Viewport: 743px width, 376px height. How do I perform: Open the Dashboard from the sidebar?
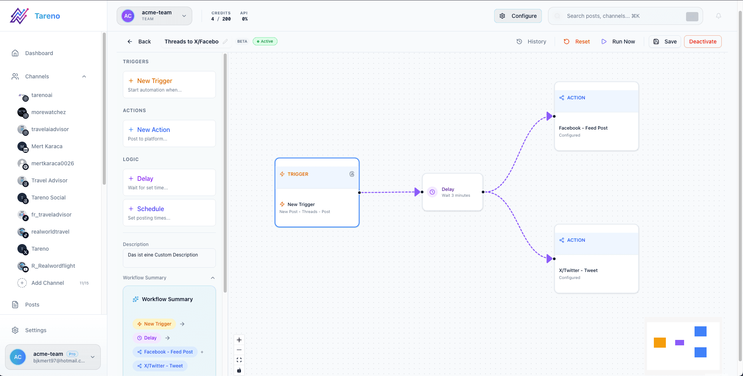[x=38, y=53]
